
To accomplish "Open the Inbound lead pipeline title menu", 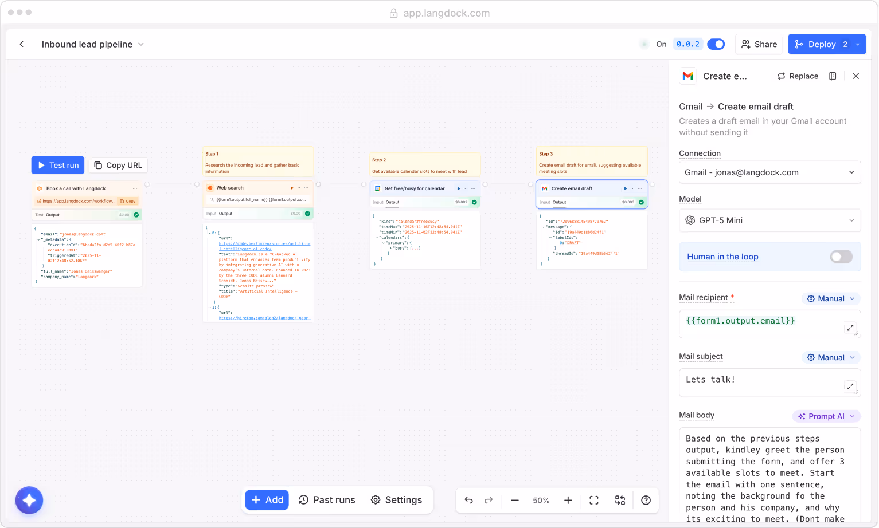I will click(x=140, y=44).
